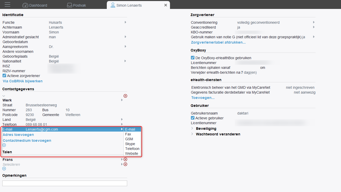Click the Gemeente value Wetteren
This screenshot has width=341, height=192.
pyautogui.click(x=73, y=115)
